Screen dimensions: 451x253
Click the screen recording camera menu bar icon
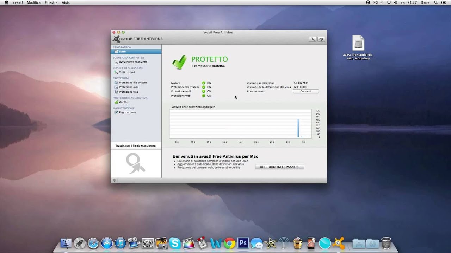(x=375, y=2)
